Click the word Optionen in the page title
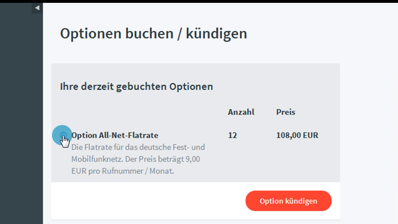The height and width of the screenshot is (224, 398). tap(90, 34)
